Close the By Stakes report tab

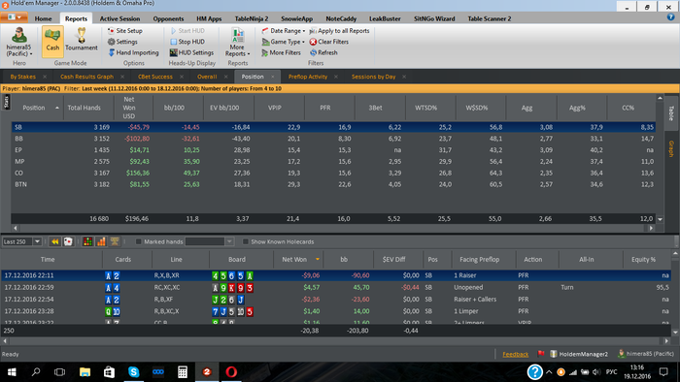point(45,77)
